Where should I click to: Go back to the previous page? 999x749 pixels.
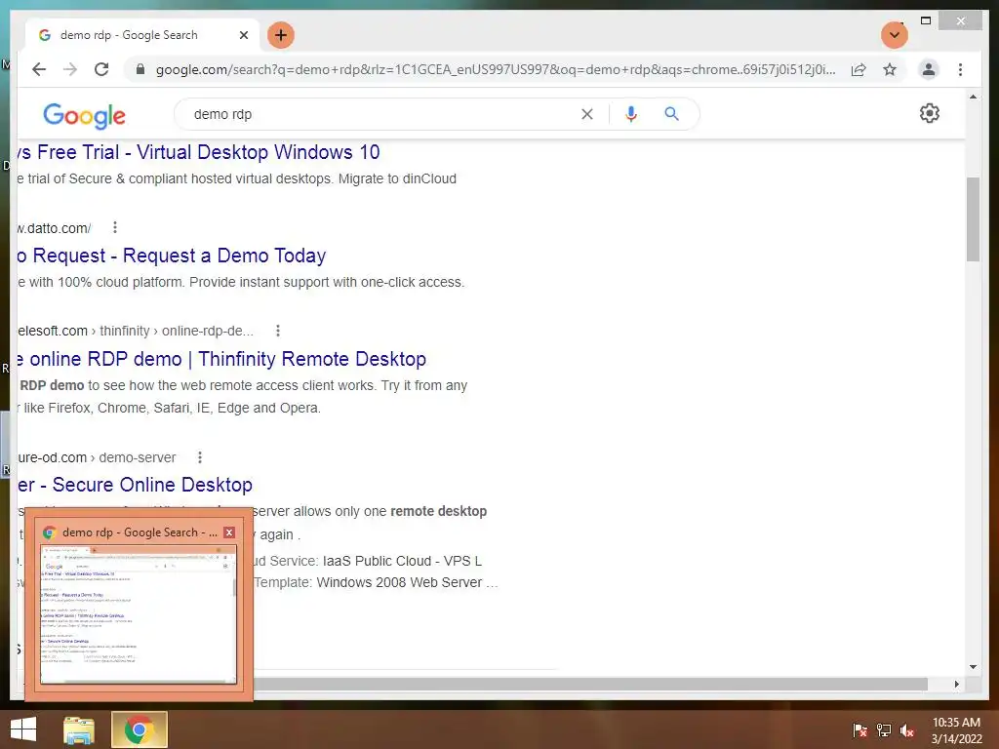[x=39, y=69]
